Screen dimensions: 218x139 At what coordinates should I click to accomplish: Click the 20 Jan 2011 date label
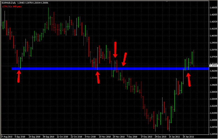coord(188,137)
